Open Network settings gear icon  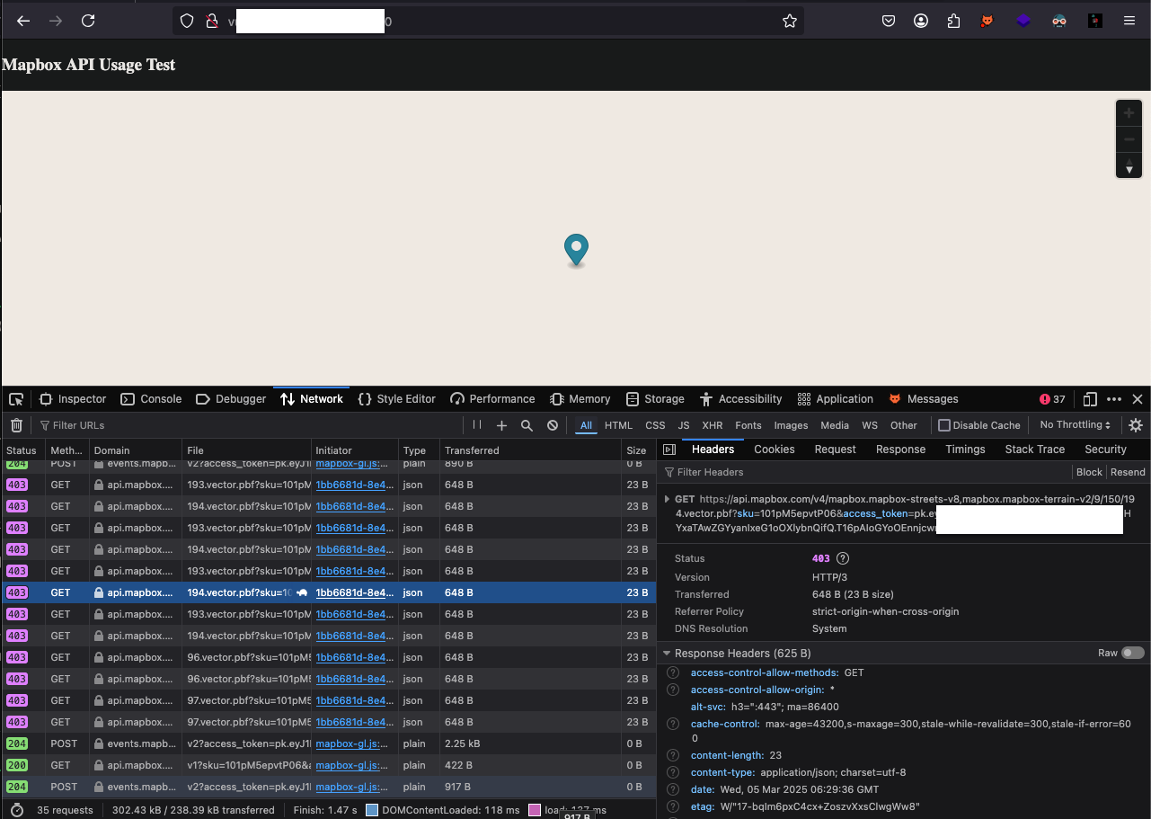1136,425
